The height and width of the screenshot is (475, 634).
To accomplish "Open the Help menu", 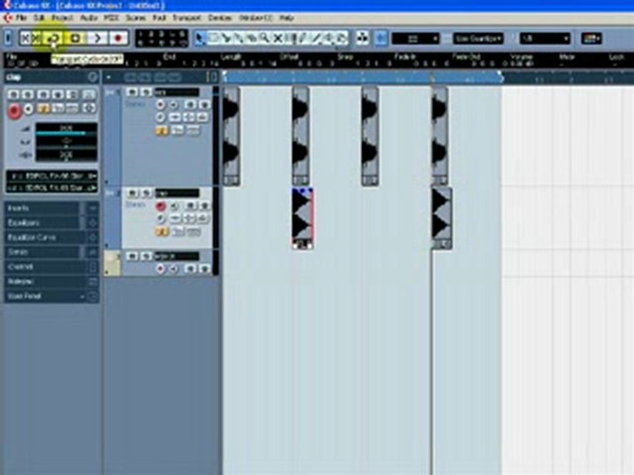I will point(287,18).
